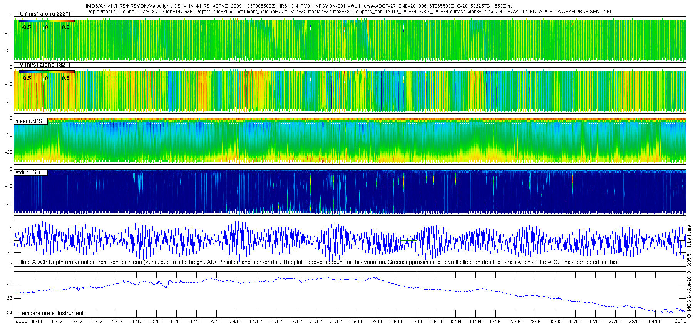Image resolution: width=693 pixels, height=327 pixels.
Task: Click the 30/11 date tick label
Action: point(37,322)
